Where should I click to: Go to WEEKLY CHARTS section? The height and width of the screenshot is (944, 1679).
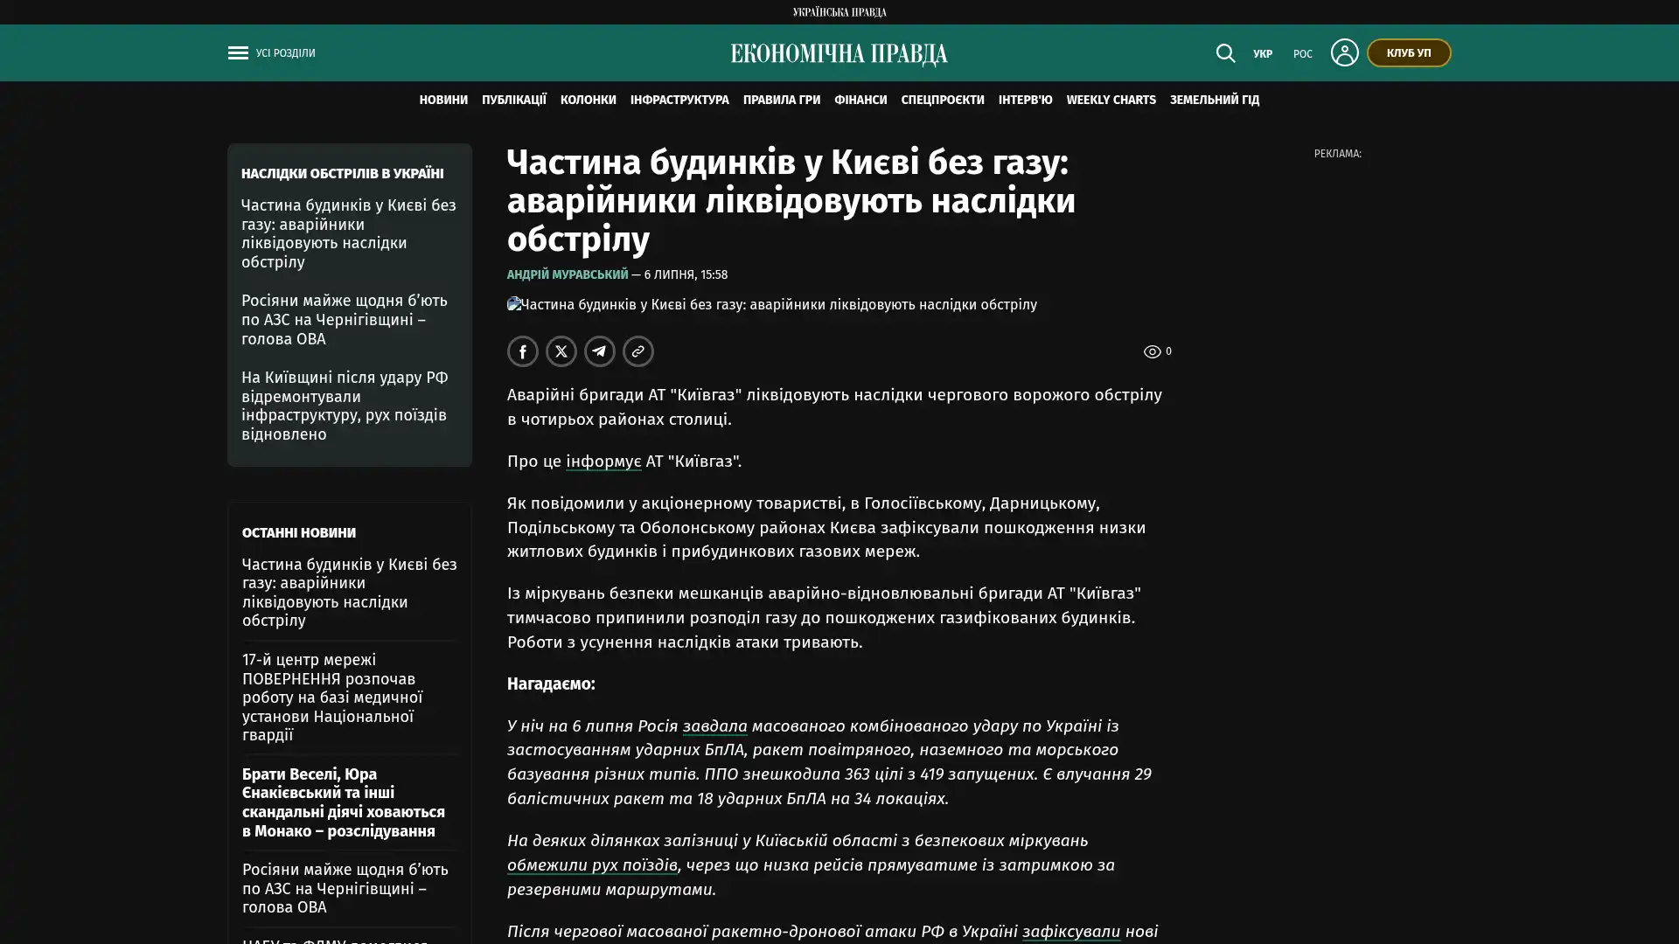point(1111,100)
